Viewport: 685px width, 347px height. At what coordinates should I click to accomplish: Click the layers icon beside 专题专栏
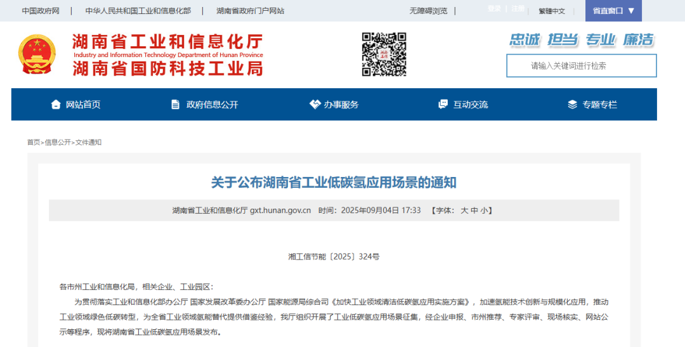(x=572, y=105)
